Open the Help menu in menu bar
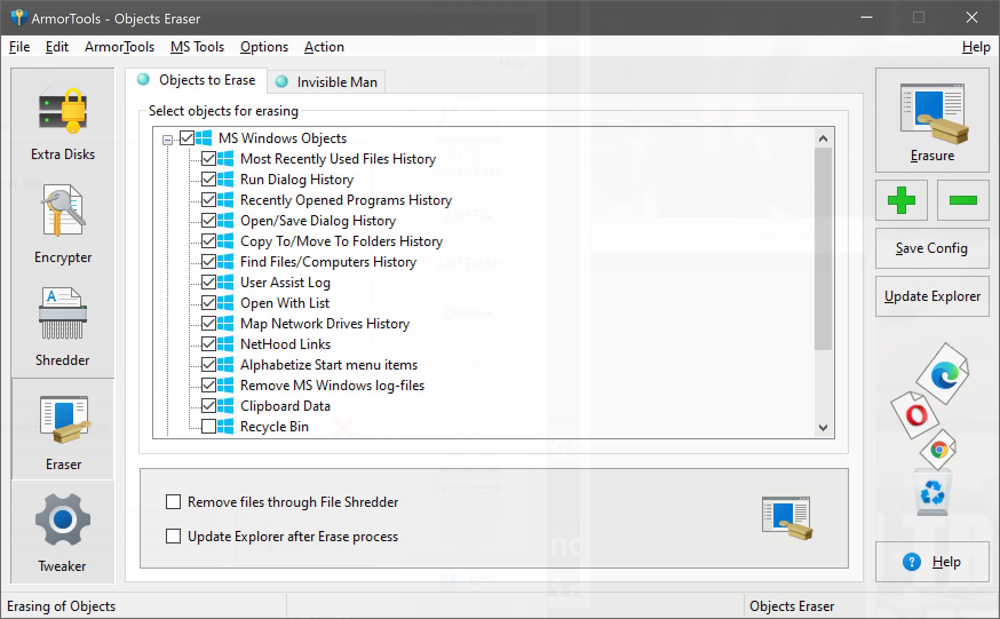Viewport: 1000px width, 619px height. (x=976, y=47)
